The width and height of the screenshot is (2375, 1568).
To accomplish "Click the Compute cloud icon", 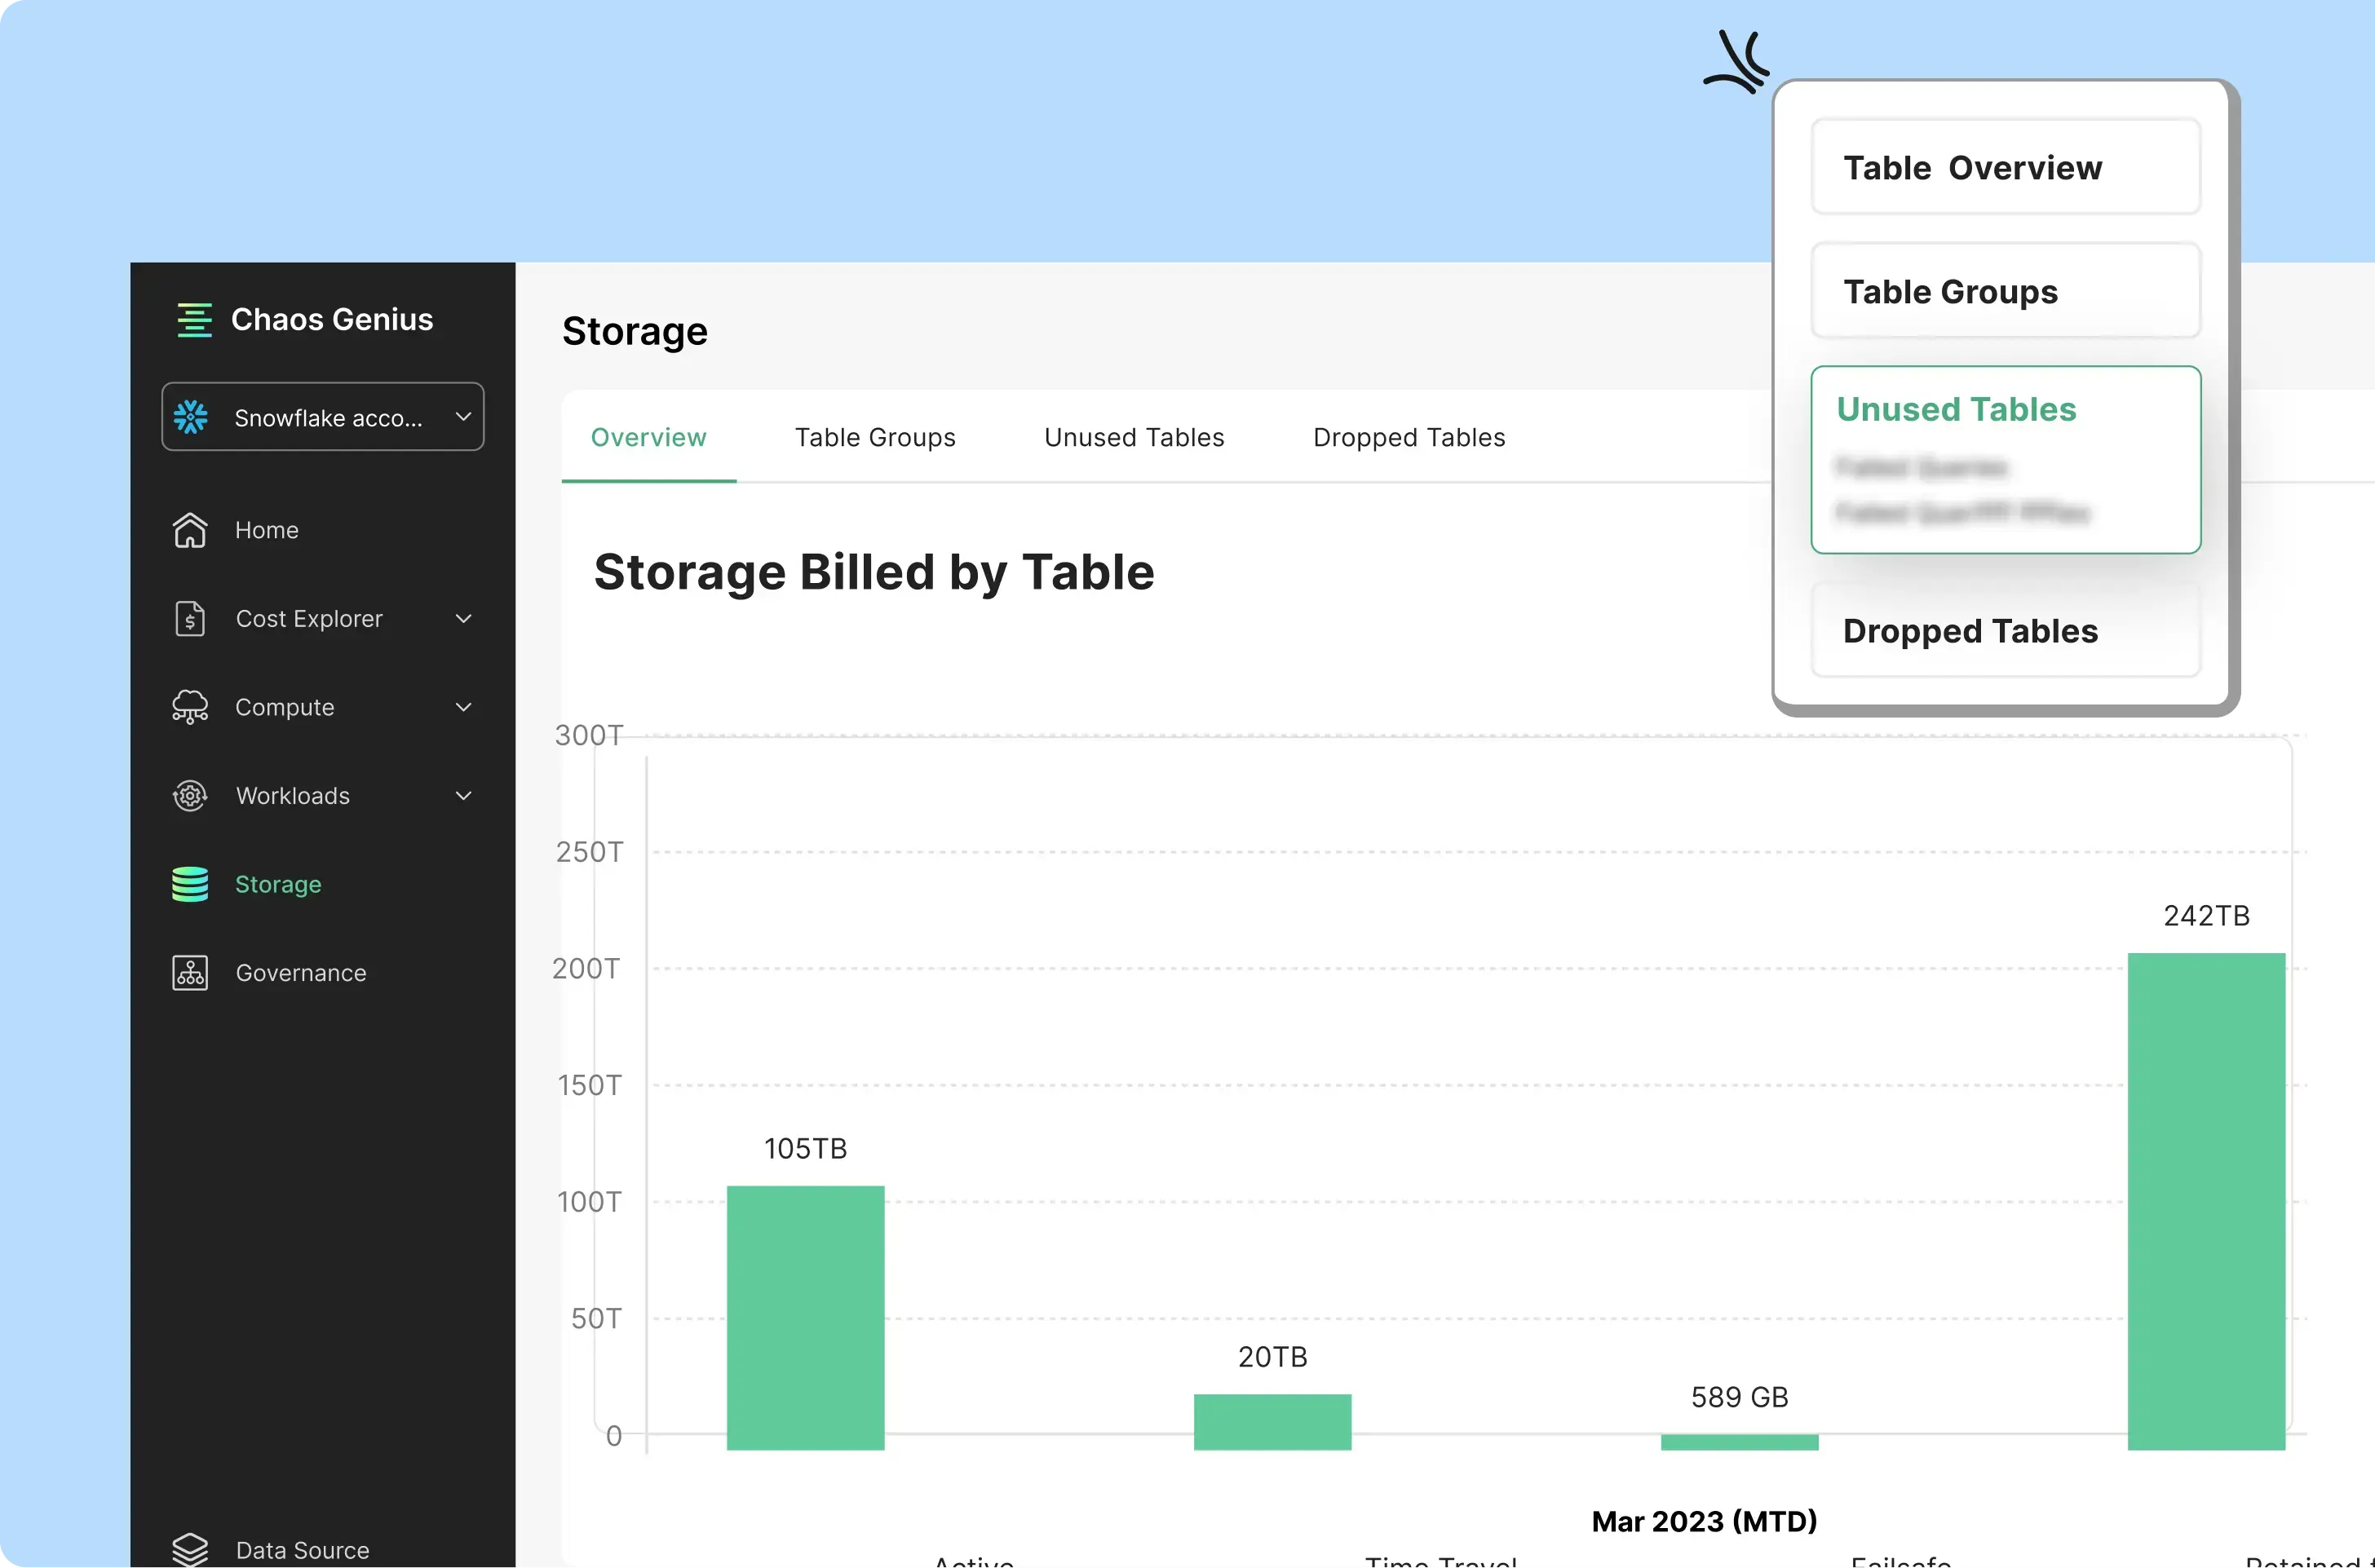I will point(190,707).
